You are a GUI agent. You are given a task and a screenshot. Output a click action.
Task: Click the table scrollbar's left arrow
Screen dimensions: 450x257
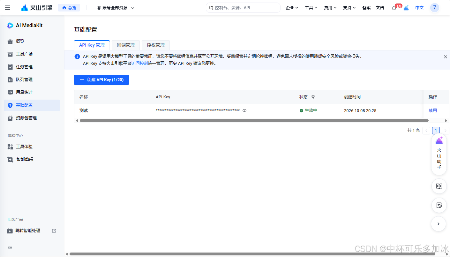click(x=77, y=121)
